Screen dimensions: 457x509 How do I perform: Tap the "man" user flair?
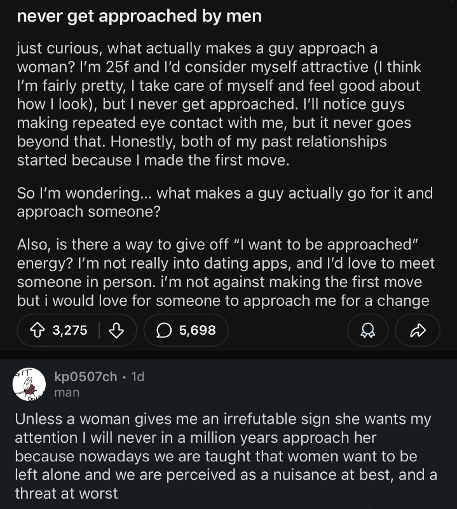[x=67, y=393]
